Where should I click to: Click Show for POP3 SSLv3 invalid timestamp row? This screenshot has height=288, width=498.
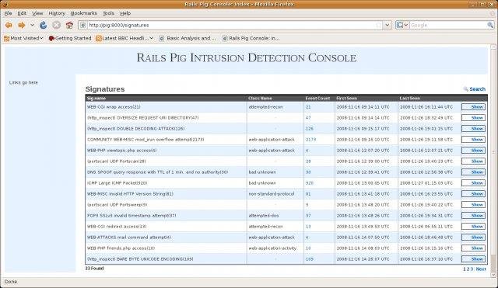473,216
